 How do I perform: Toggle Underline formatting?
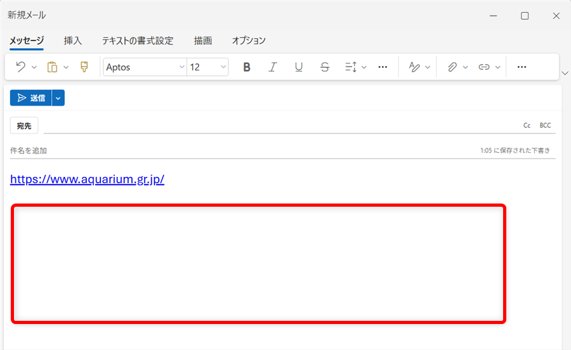(299, 67)
